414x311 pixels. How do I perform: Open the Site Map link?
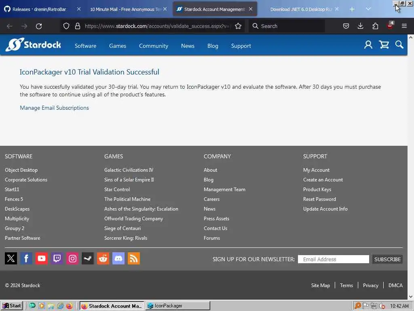pos(320,285)
